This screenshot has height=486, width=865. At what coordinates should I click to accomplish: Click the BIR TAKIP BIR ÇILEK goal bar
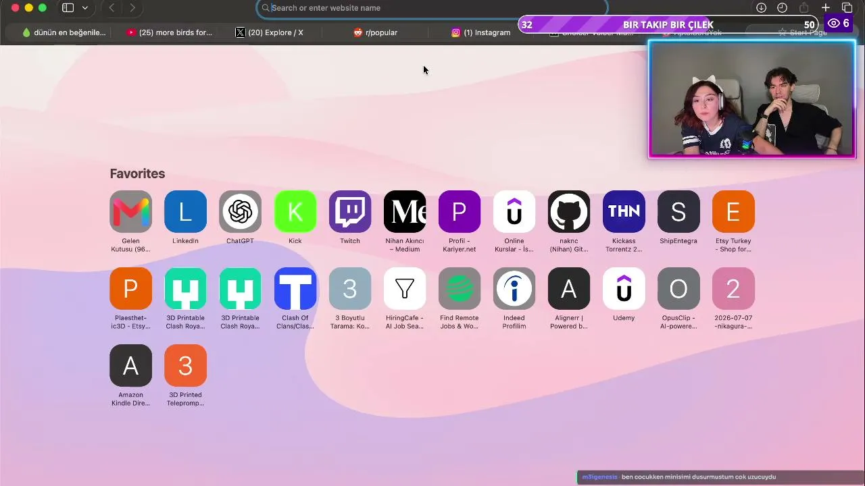[x=668, y=25]
